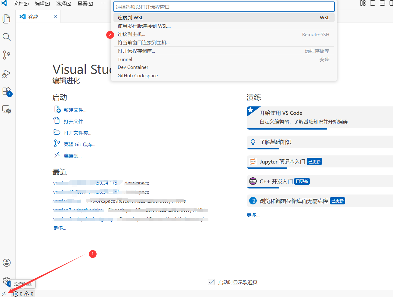Image resolution: width=393 pixels, height=297 pixels.
Task: Toggle the 启动时显示欢迎页 checkbox
Action: click(211, 282)
